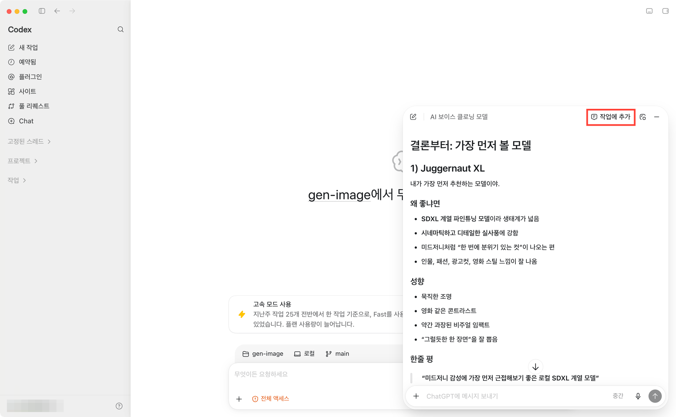Jump to bottom with down arrow button
Screen dimensions: 676x417
[x=535, y=367]
